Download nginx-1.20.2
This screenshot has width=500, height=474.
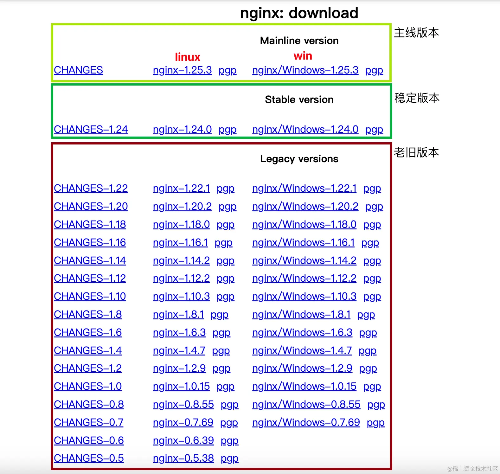click(182, 206)
